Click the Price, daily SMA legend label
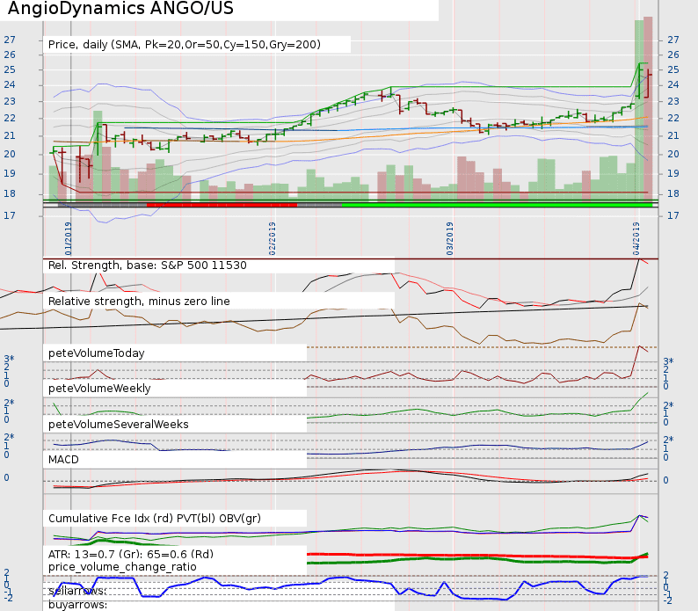The image size is (698, 611). tap(185, 45)
